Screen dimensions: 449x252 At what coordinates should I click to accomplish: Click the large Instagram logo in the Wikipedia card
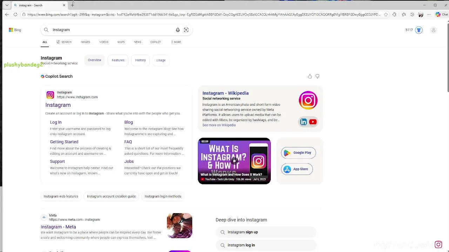click(308, 100)
